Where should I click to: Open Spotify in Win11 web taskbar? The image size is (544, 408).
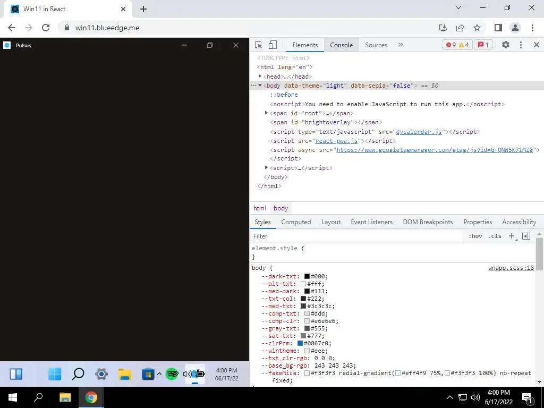coord(172,374)
